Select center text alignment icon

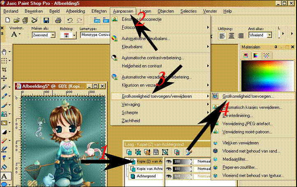[231, 36]
